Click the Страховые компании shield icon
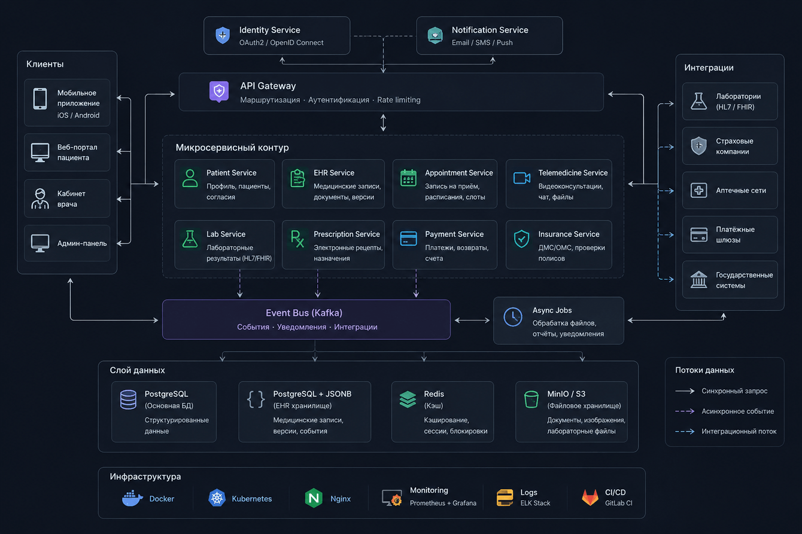This screenshot has height=534, width=802. coord(698,146)
